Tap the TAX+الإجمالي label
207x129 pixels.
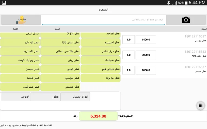click(x=126, y=116)
